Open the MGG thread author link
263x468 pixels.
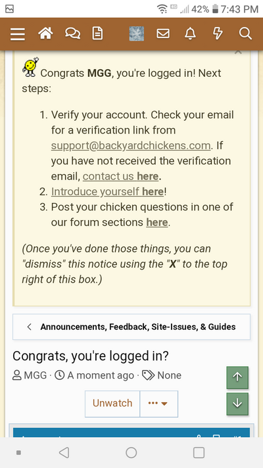click(36, 375)
